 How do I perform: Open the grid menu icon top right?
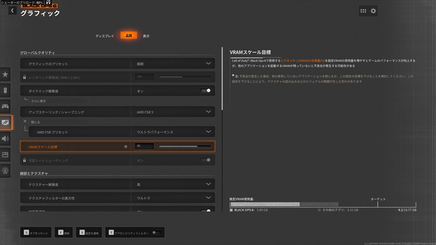point(363,11)
